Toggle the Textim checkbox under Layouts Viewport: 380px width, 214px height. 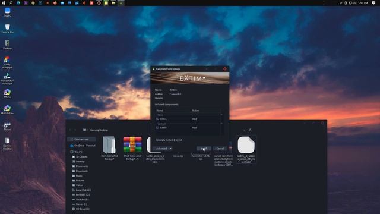157,128
